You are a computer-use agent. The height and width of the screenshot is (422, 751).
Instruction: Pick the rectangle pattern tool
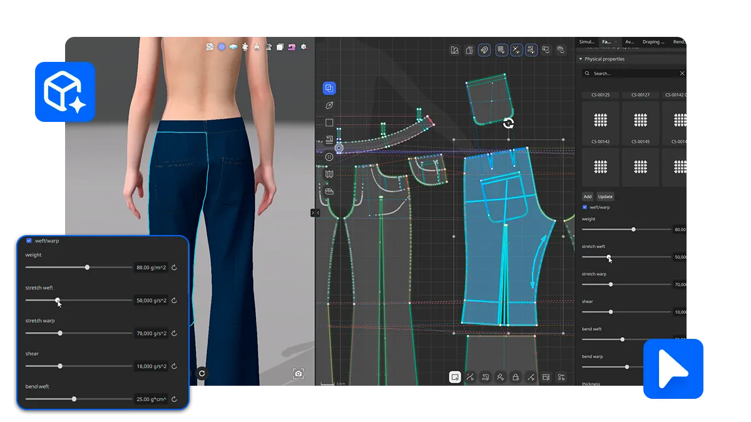click(x=329, y=123)
